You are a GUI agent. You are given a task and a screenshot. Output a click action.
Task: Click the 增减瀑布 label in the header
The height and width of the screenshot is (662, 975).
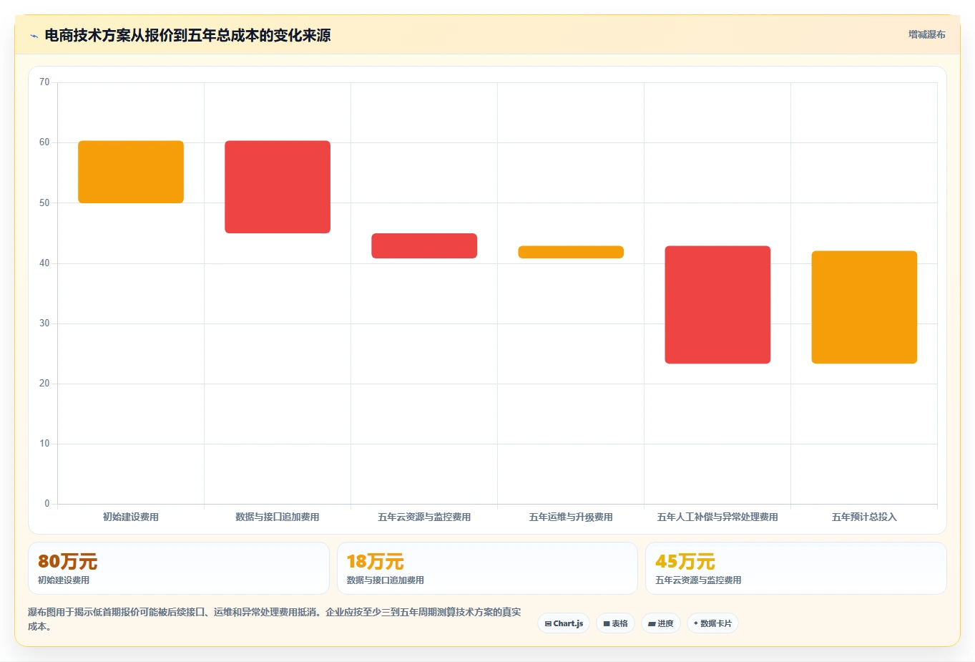pyautogui.click(x=926, y=34)
